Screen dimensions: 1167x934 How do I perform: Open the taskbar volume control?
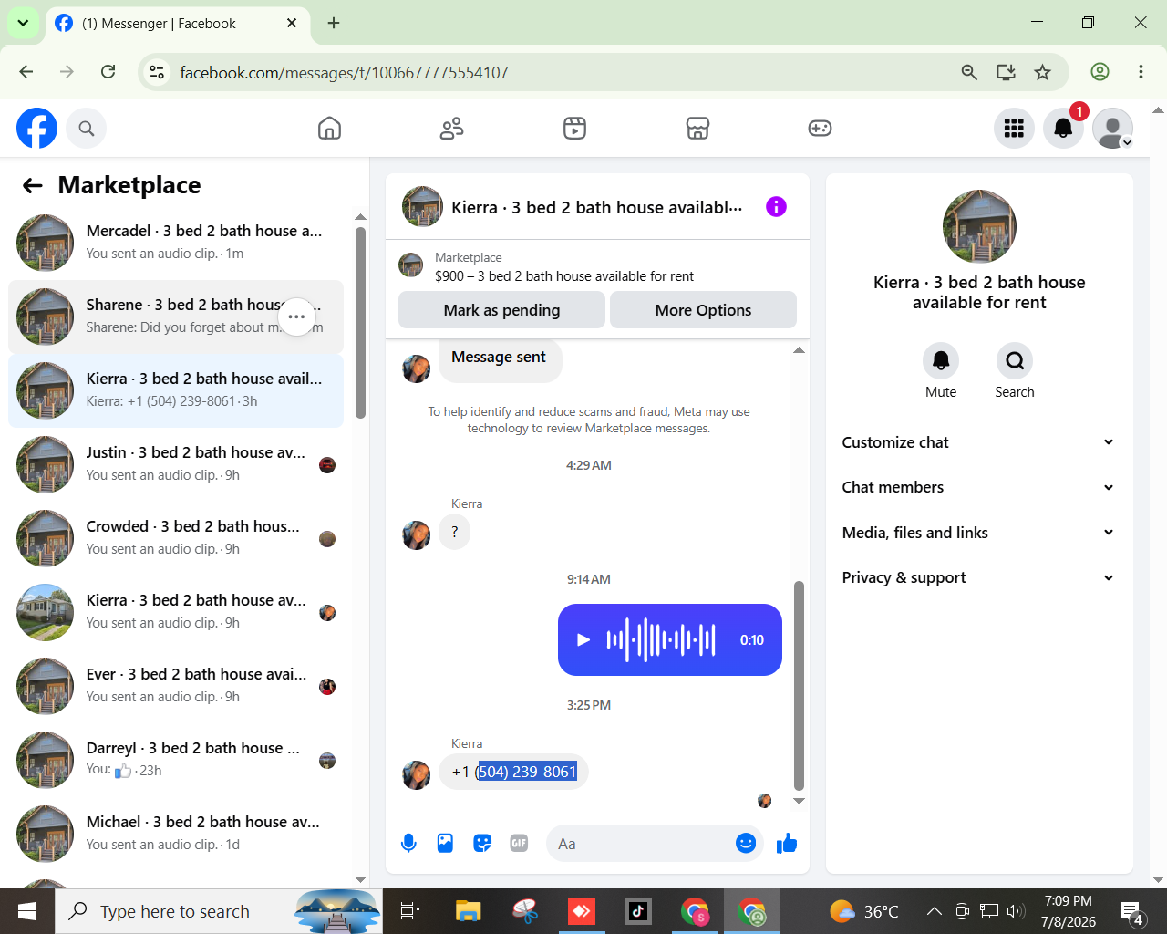(1016, 911)
